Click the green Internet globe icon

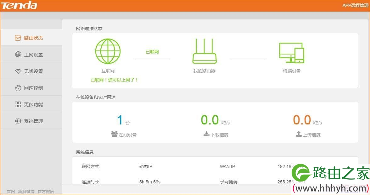[x=108, y=51]
